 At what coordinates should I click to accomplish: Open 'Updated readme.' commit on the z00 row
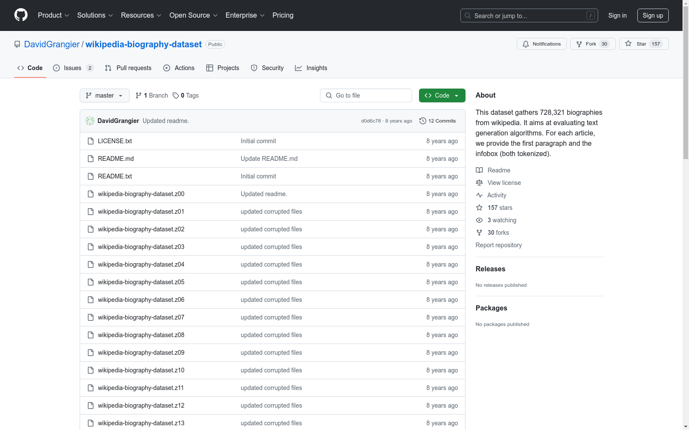click(x=264, y=194)
